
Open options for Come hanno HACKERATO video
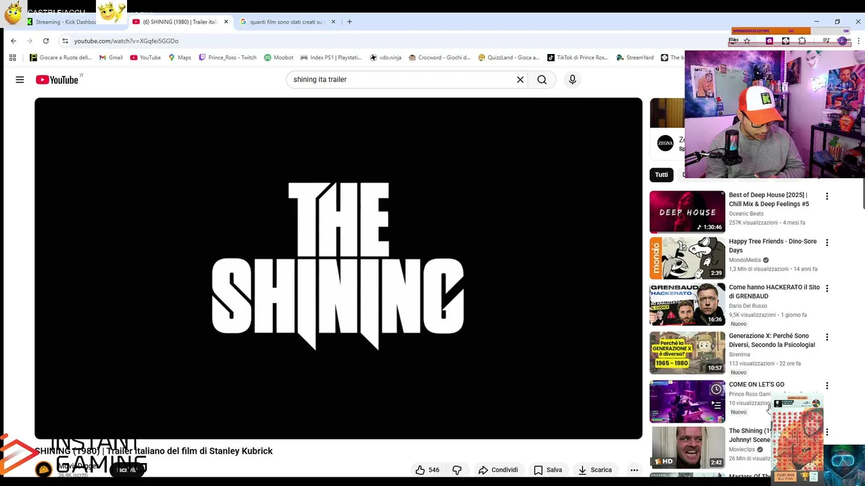pyautogui.click(x=826, y=288)
